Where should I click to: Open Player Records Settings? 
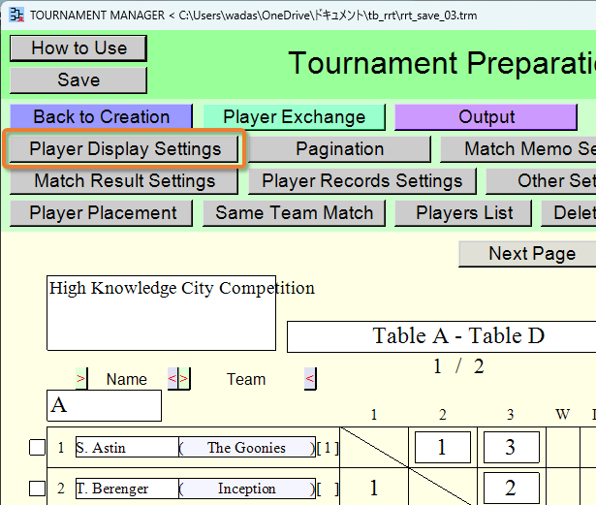click(x=362, y=180)
